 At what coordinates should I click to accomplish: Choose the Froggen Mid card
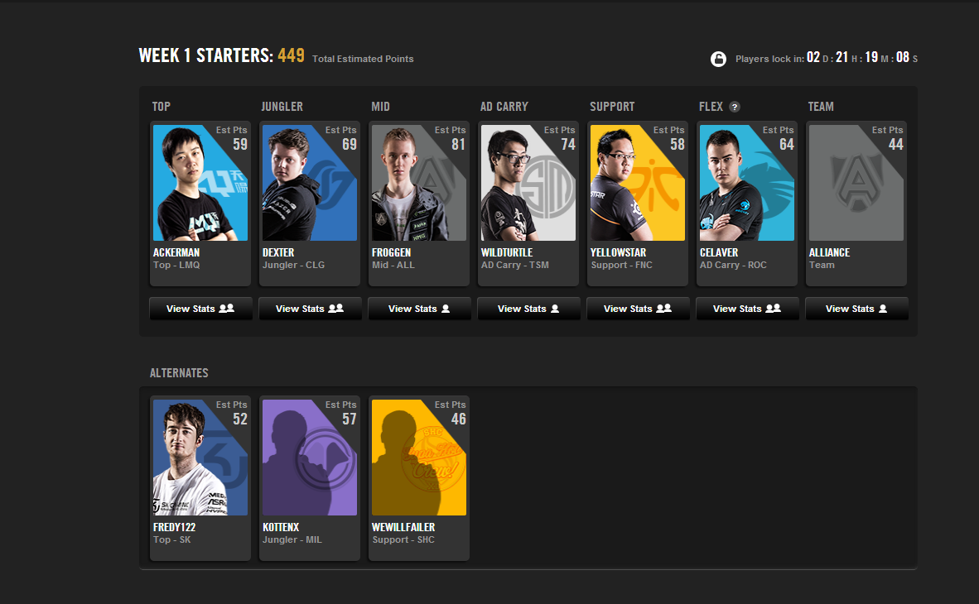[419, 204]
